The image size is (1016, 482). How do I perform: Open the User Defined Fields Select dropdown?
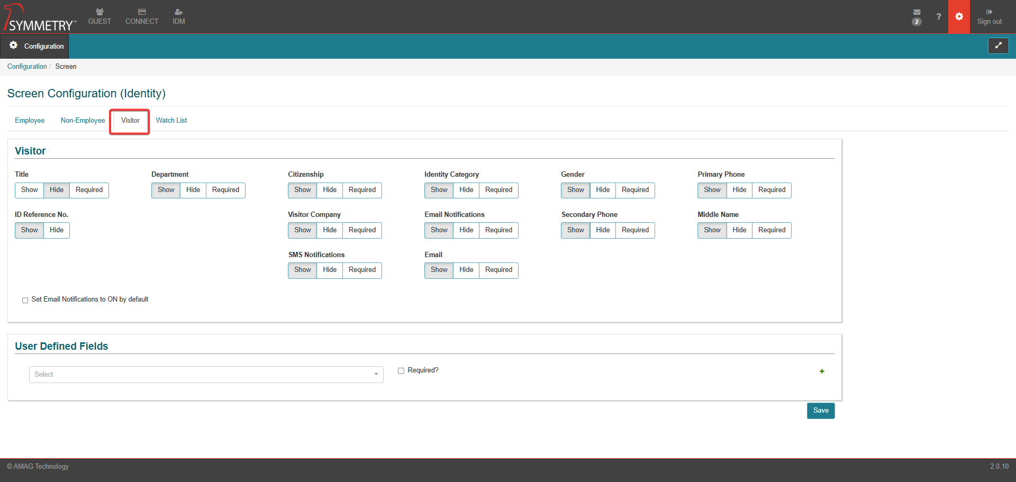pos(206,375)
